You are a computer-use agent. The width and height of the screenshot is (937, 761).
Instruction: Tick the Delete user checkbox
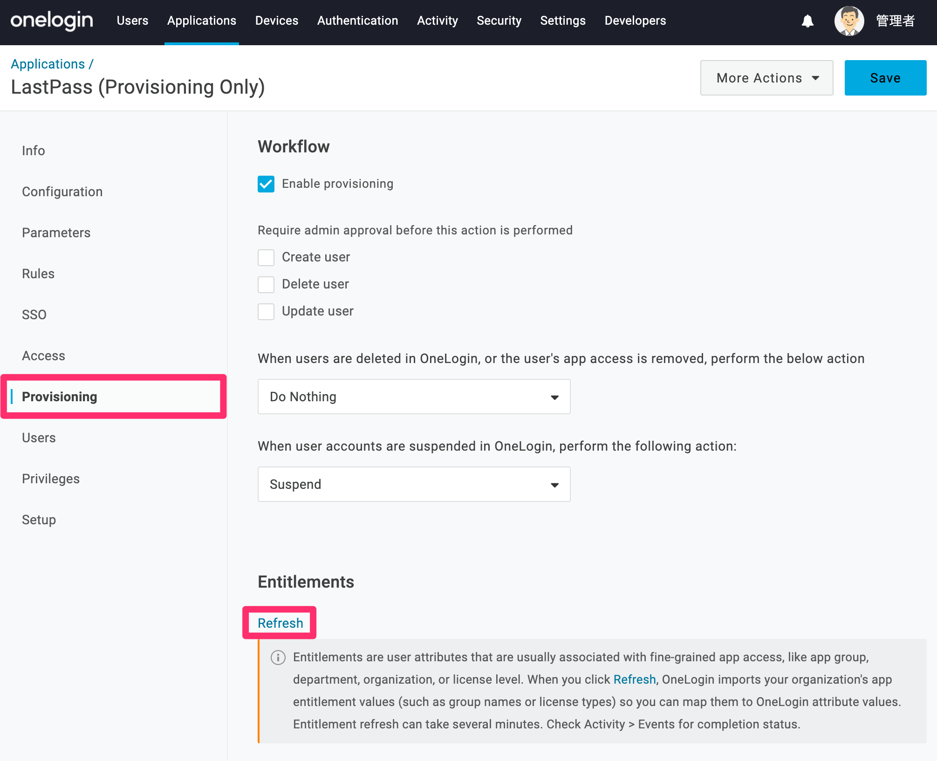tap(266, 284)
